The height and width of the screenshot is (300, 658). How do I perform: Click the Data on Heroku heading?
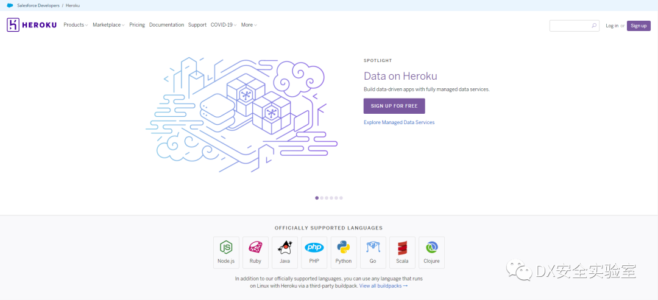pyautogui.click(x=400, y=76)
